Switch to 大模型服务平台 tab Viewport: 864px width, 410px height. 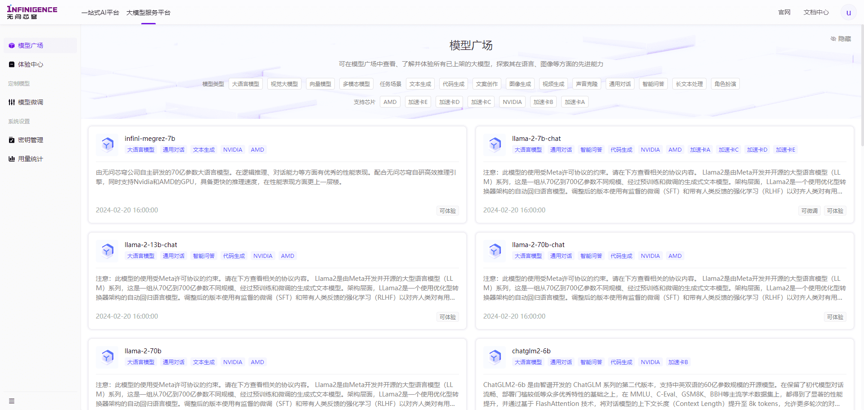[148, 13]
